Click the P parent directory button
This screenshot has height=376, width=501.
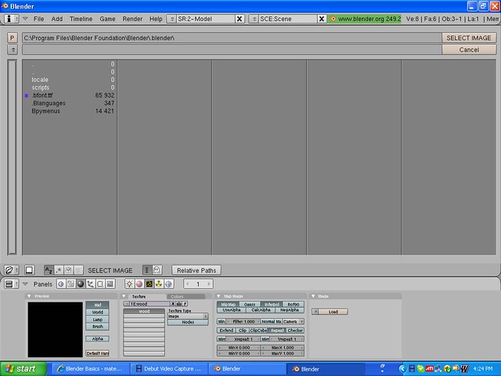(13, 38)
